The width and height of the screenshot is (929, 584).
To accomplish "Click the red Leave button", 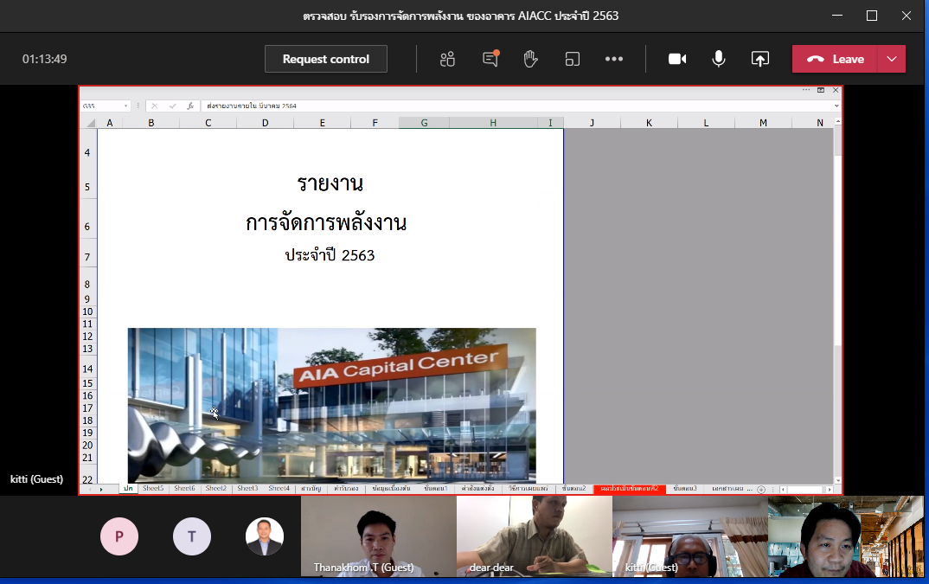I will [836, 60].
